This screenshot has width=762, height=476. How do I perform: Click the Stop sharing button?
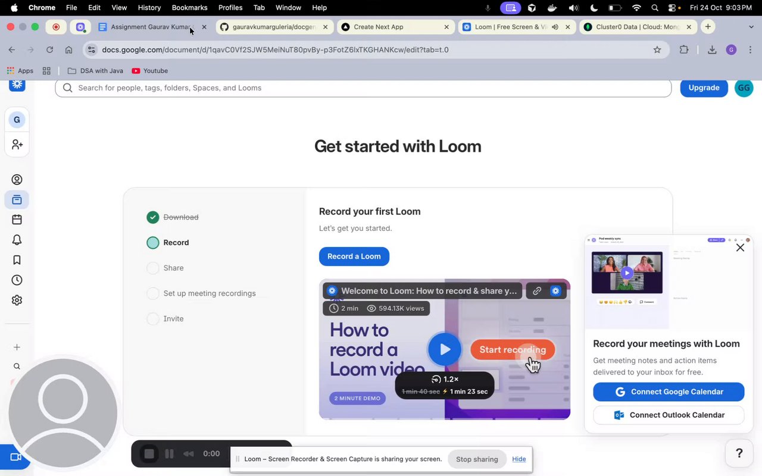(x=477, y=459)
